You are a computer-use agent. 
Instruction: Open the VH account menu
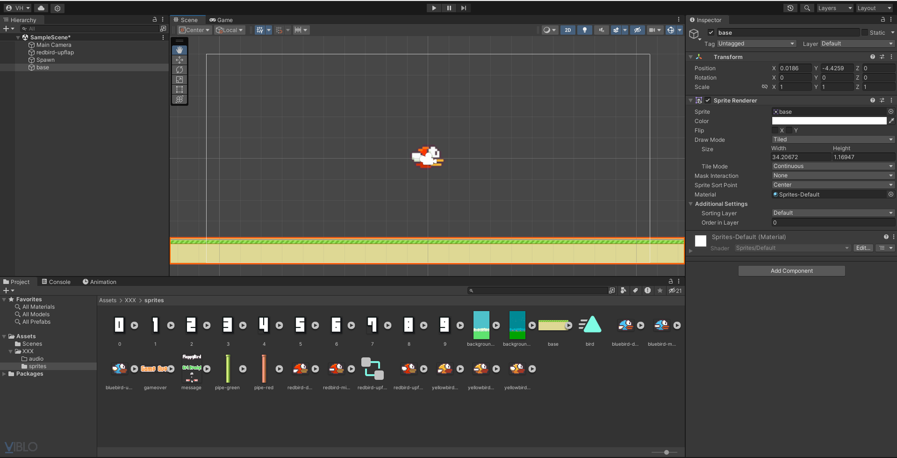pos(18,8)
